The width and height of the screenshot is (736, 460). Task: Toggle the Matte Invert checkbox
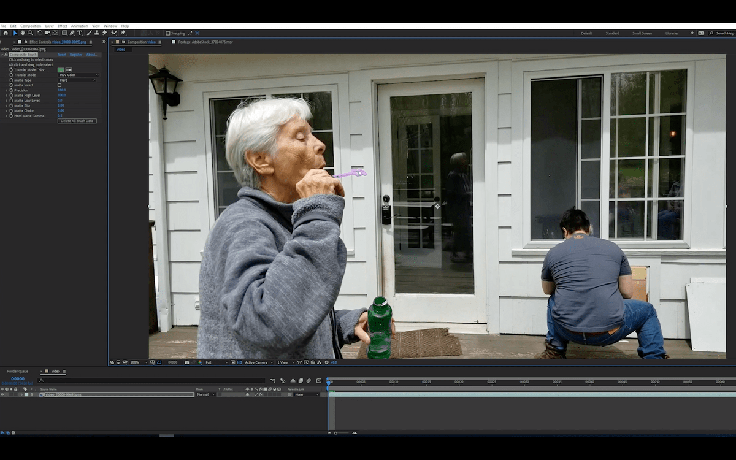[x=59, y=85]
